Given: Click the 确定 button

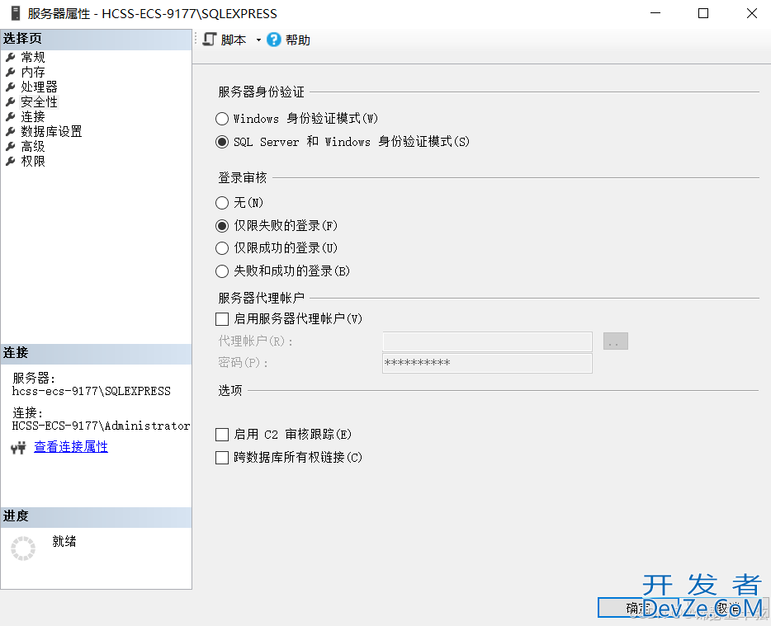Looking at the screenshot, I should point(638,608).
